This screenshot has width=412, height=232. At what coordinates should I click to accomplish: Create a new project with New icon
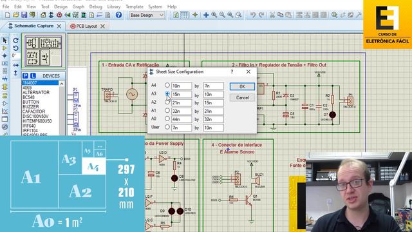8,15
